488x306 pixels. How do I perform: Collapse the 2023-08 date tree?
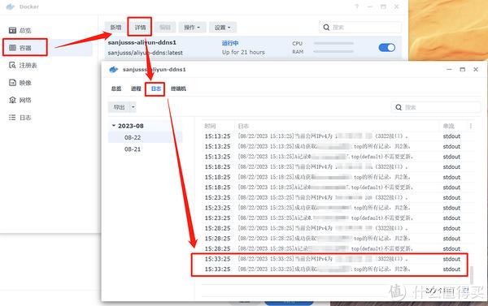click(114, 126)
